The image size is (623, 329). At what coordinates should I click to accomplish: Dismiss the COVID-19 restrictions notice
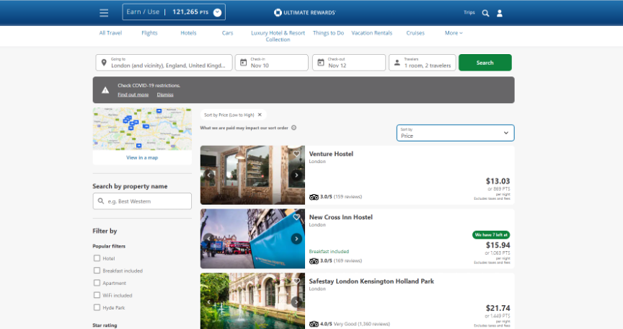pos(165,95)
